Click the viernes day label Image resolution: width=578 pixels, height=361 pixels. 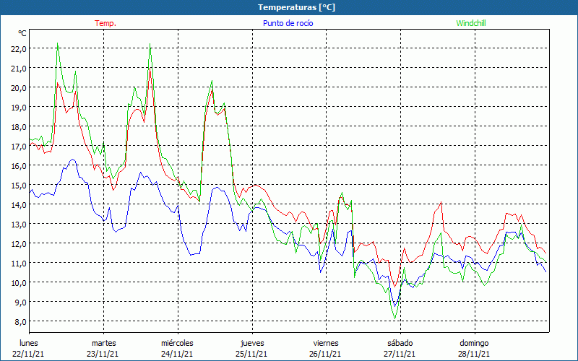(326, 343)
